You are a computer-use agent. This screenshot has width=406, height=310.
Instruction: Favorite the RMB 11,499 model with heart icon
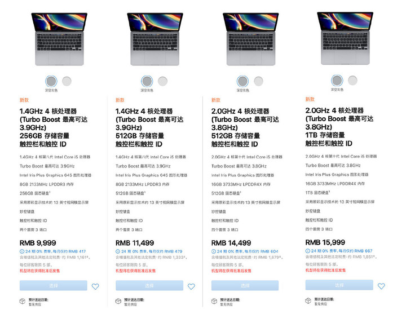coord(191,286)
